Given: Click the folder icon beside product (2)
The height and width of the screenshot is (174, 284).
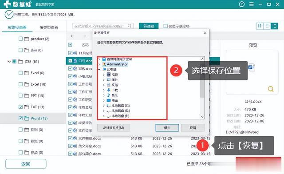Looking at the screenshot, I should pos(27,39).
